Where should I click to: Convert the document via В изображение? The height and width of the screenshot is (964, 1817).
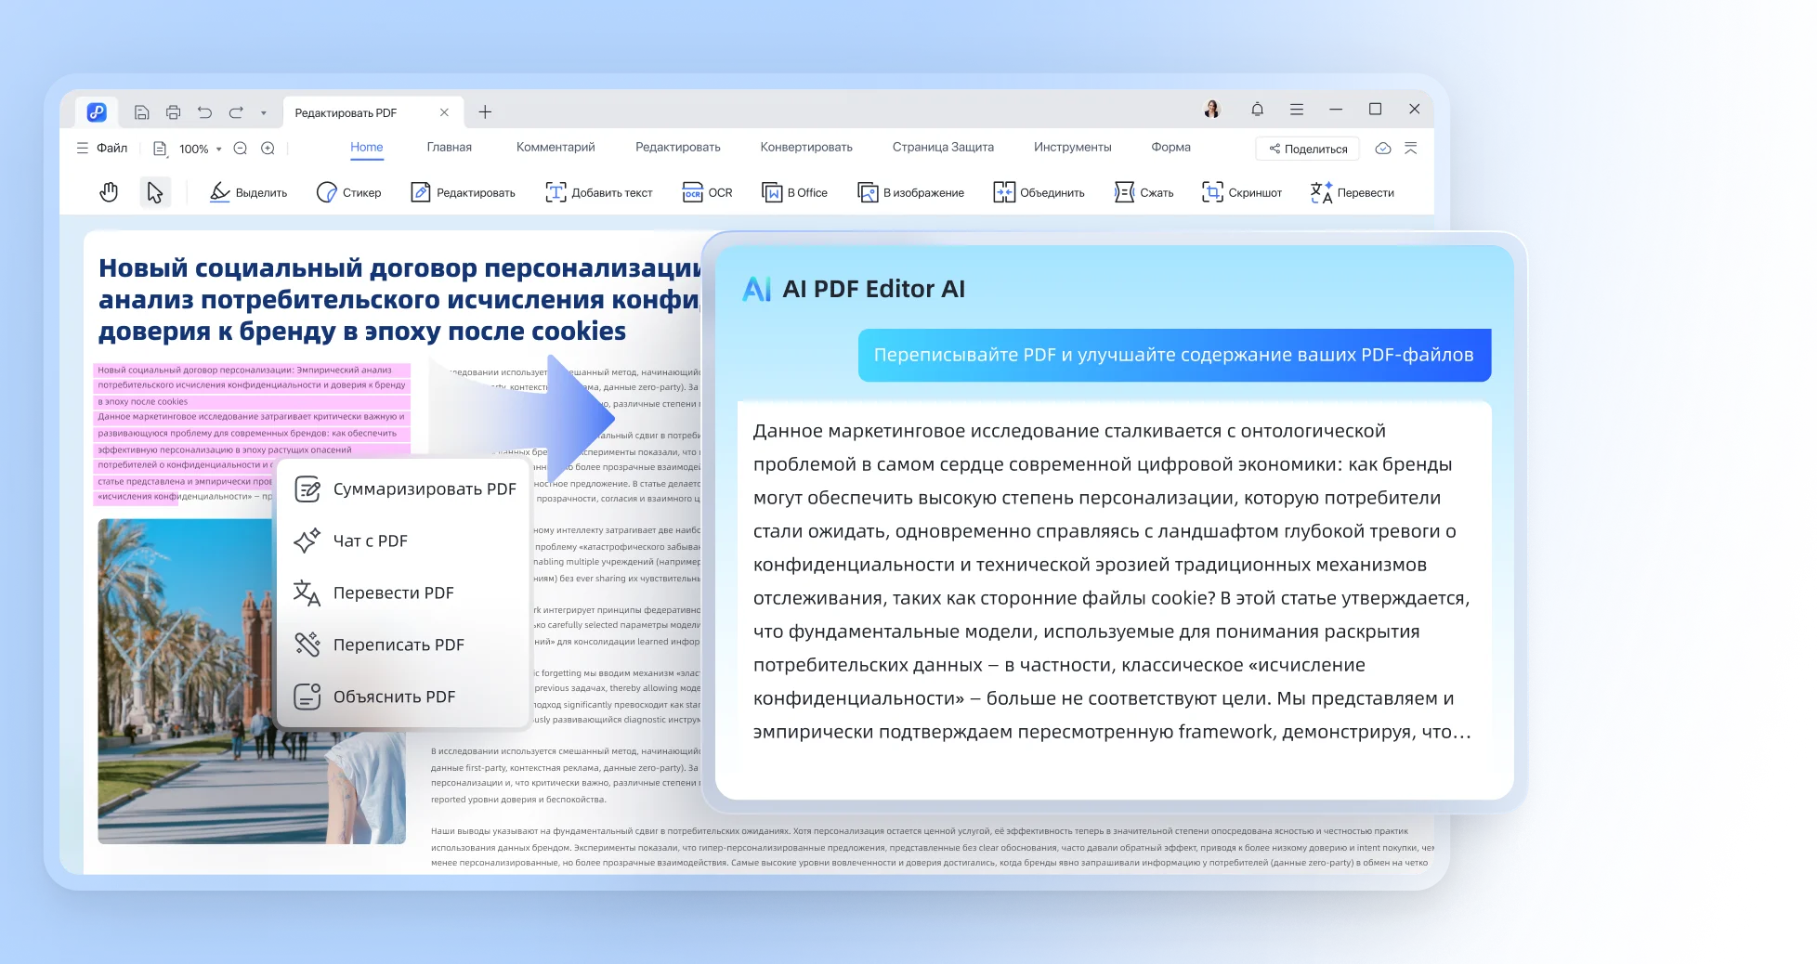point(911,192)
